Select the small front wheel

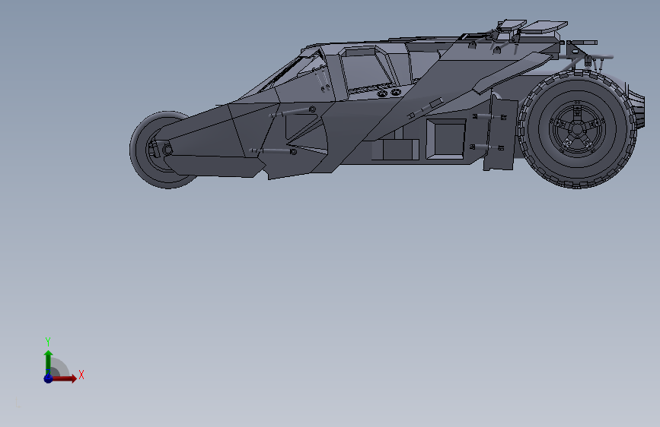pos(162,150)
